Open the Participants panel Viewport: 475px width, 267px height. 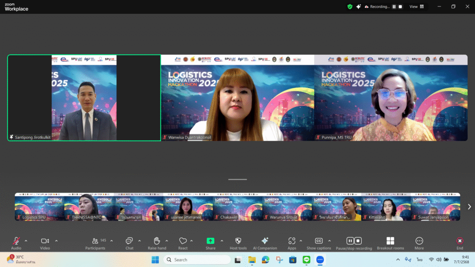[95, 243]
